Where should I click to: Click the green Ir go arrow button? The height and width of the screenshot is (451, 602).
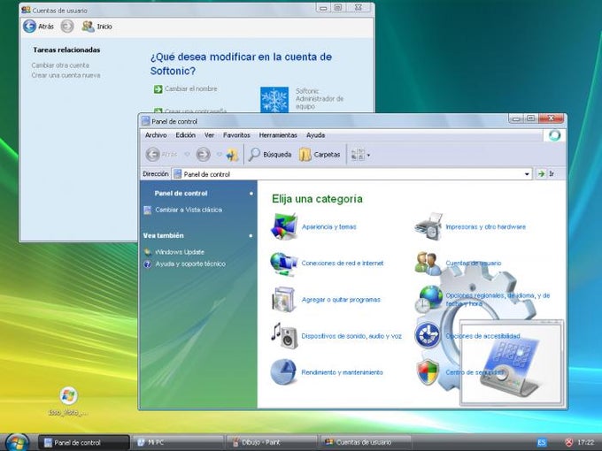541,174
